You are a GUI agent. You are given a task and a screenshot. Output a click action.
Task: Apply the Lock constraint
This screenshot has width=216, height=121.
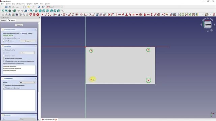tap(145, 14)
